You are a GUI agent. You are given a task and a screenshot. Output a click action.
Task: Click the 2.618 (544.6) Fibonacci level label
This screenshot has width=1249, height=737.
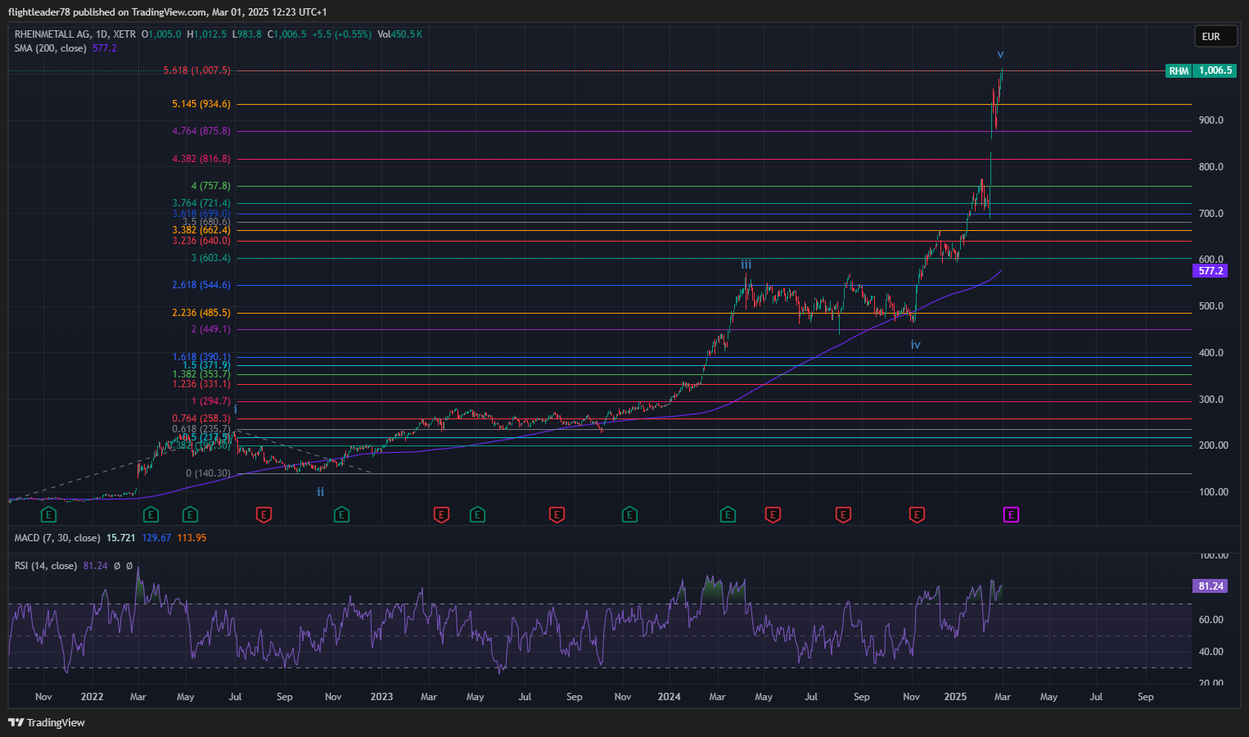201,285
